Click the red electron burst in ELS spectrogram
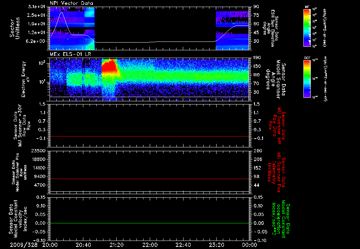This screenshot has height=249, width=360. [x=109, y=66]
